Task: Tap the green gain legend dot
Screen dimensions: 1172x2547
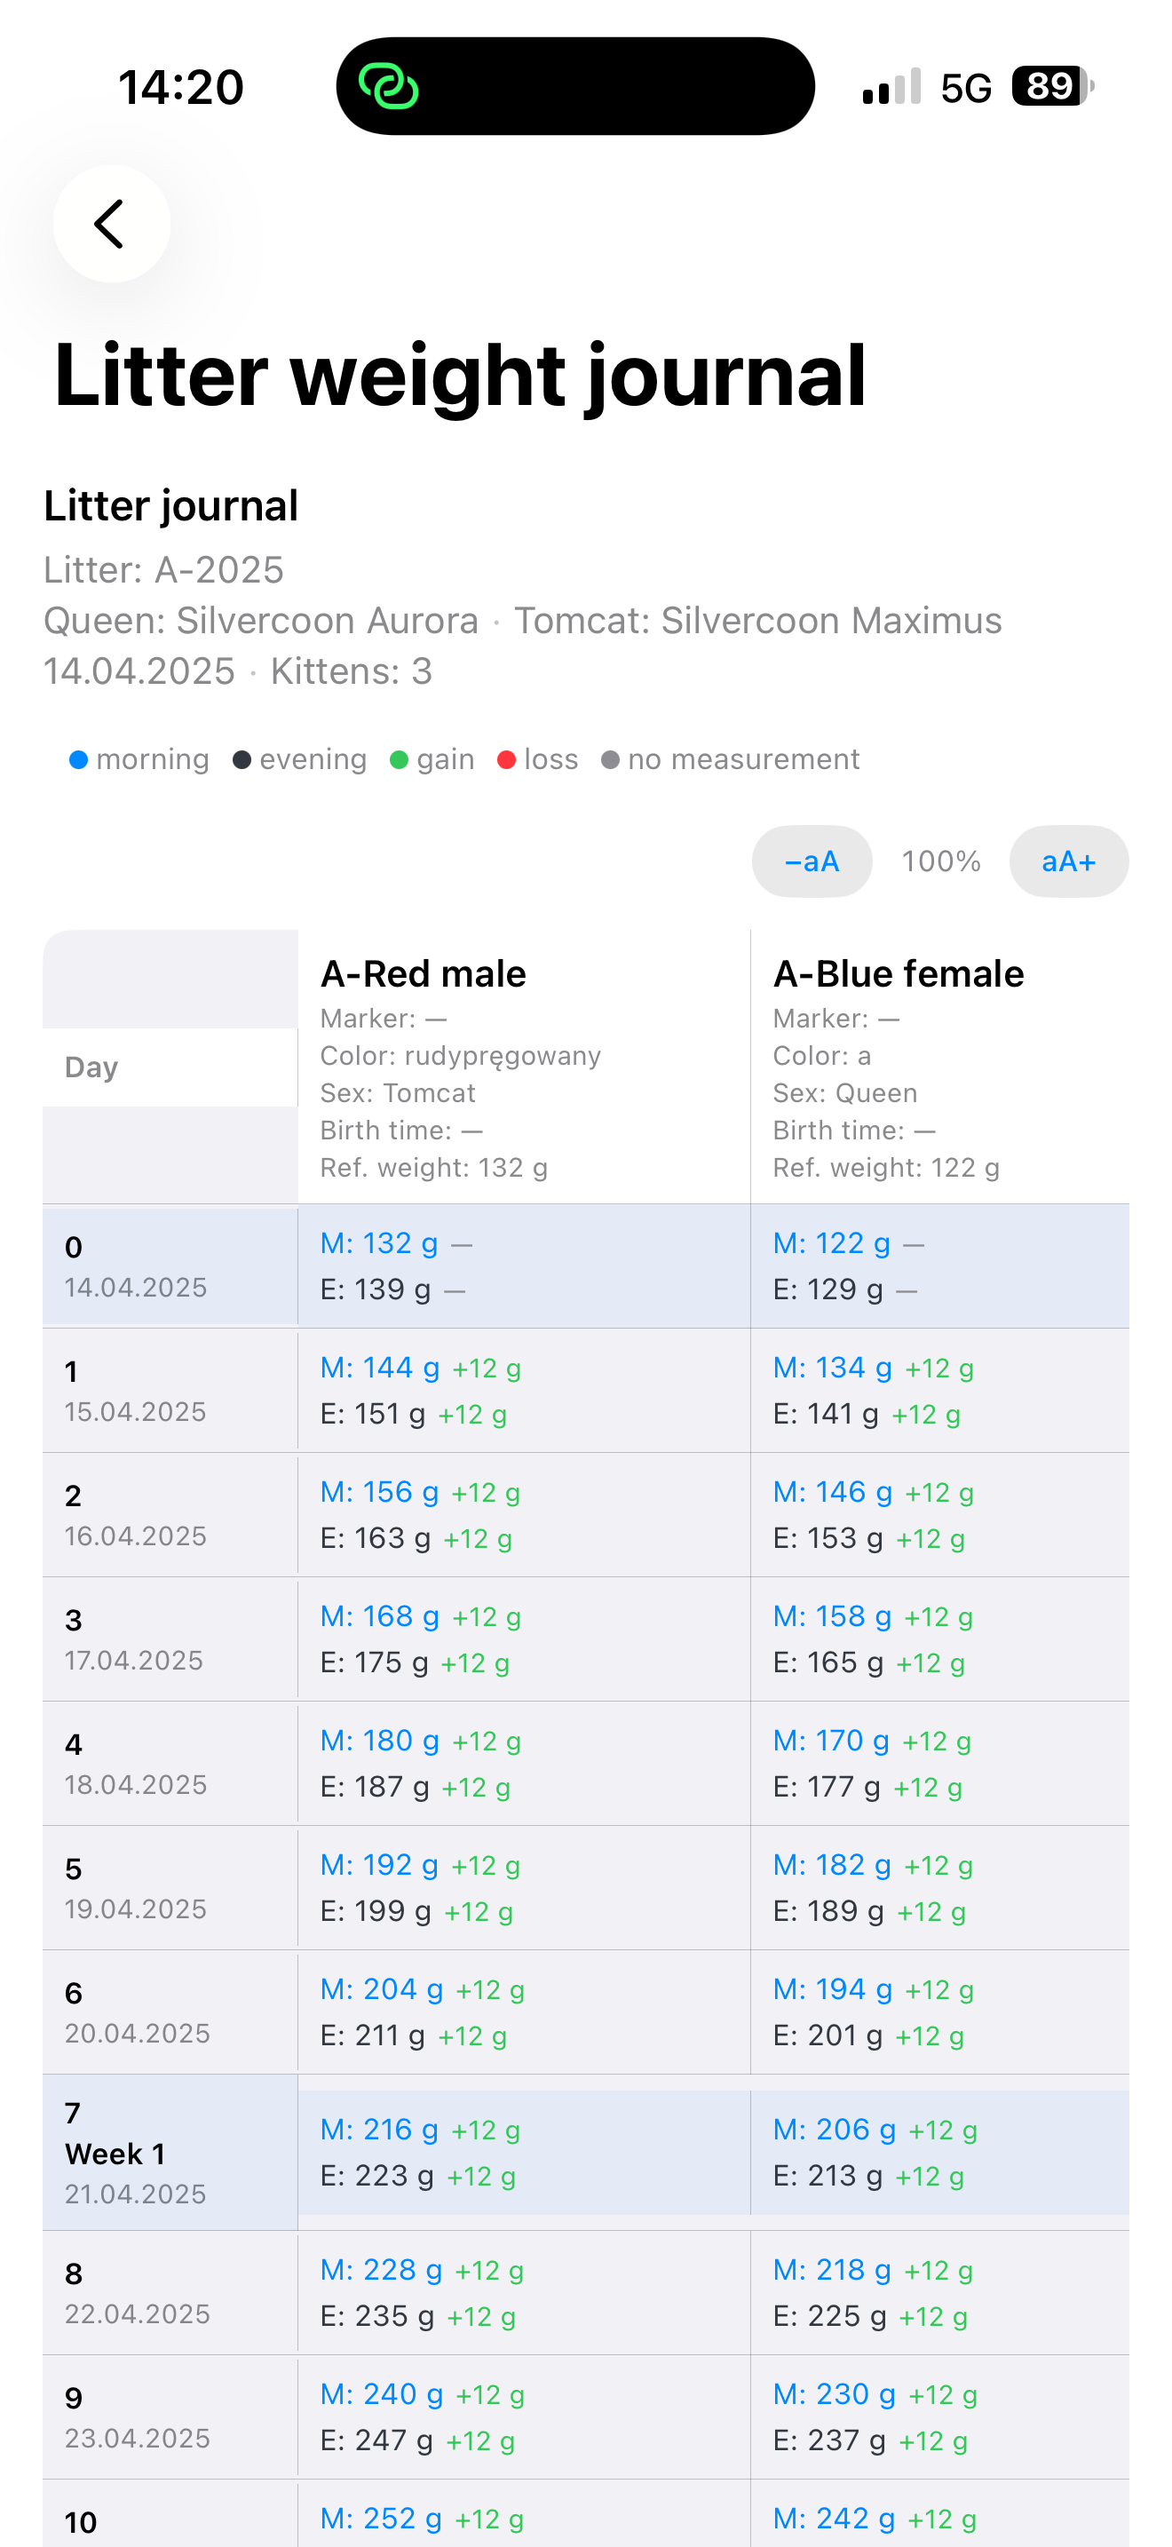Action: pyautogui.click(x=400, y=759)
